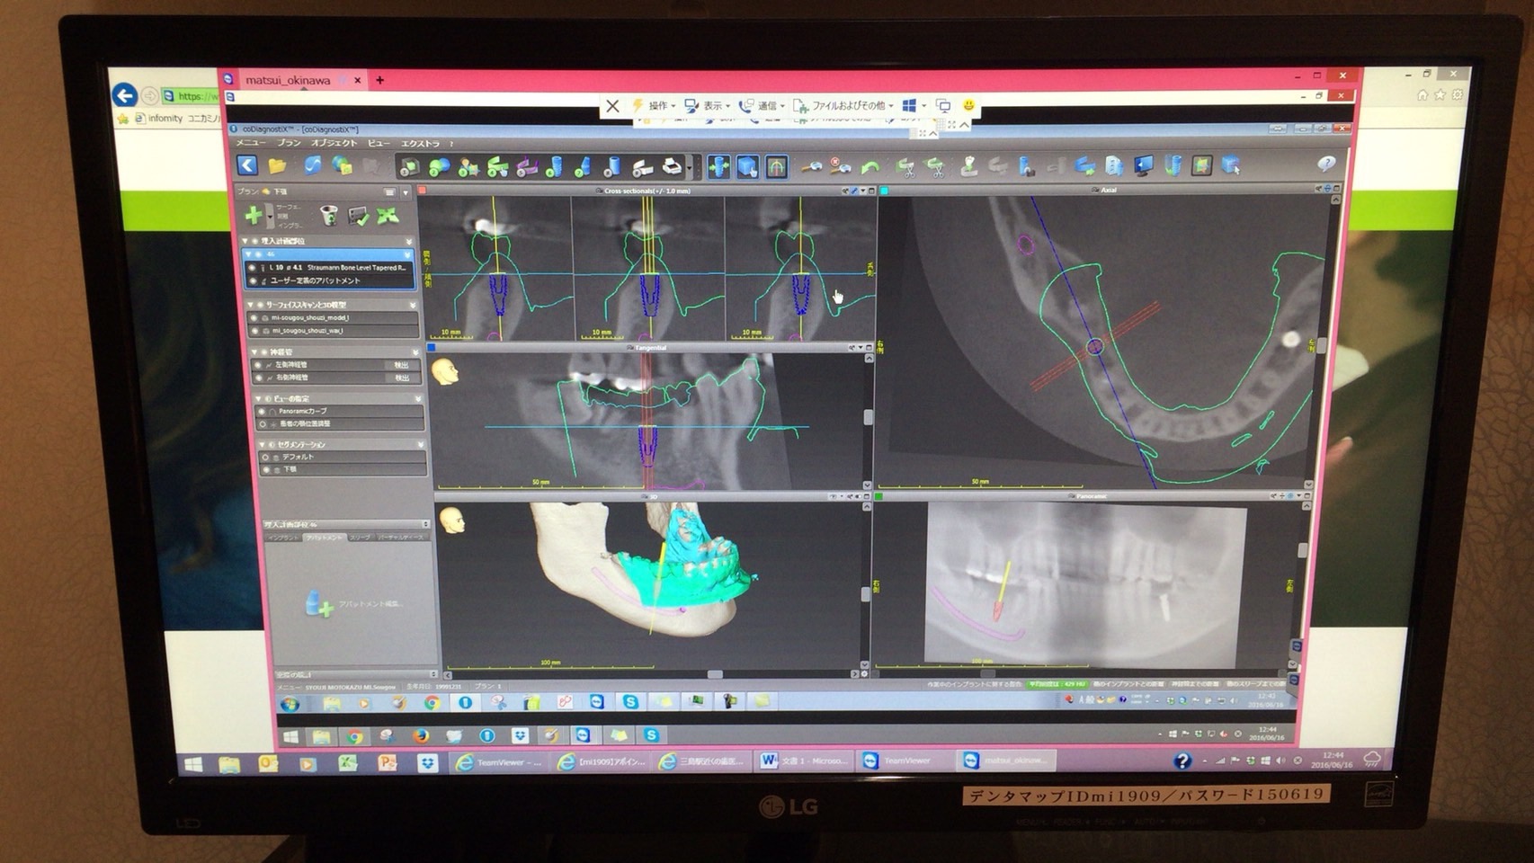The width and height of the screenshot is (1534, 863).
Task: Click the Tangential view vertical scrollbar
Action: point(868,417)
